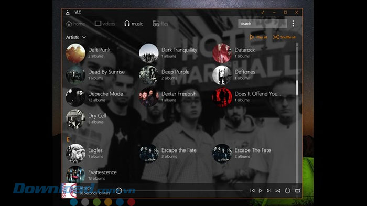The image size is (367, 206).
Task: Select the Depeche Mode name text
Action: tap(105, 94)
